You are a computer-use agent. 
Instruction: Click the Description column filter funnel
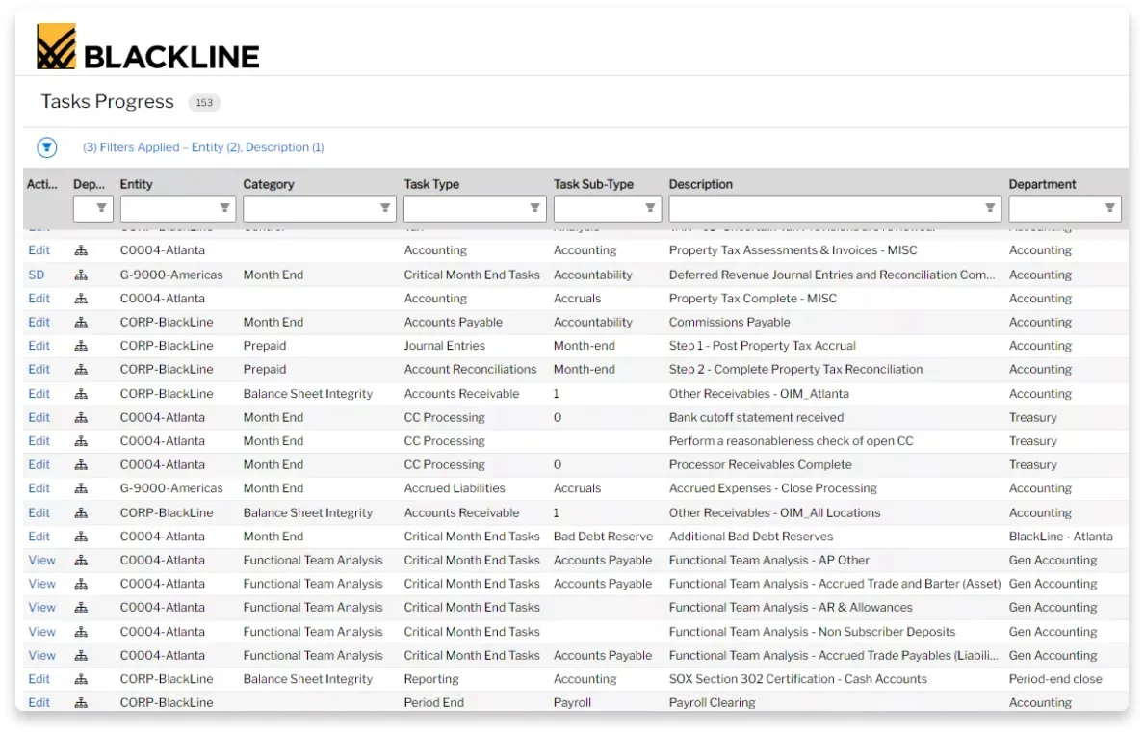(x=989, y=208)
